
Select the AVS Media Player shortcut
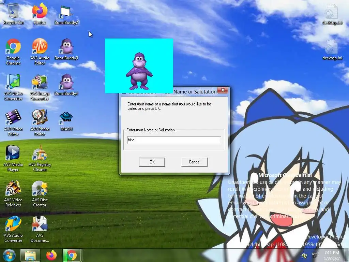pyautogui.click(x=13, y=158)
